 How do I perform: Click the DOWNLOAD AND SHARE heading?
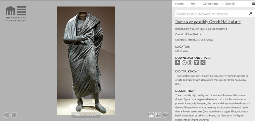coord(193,58)
